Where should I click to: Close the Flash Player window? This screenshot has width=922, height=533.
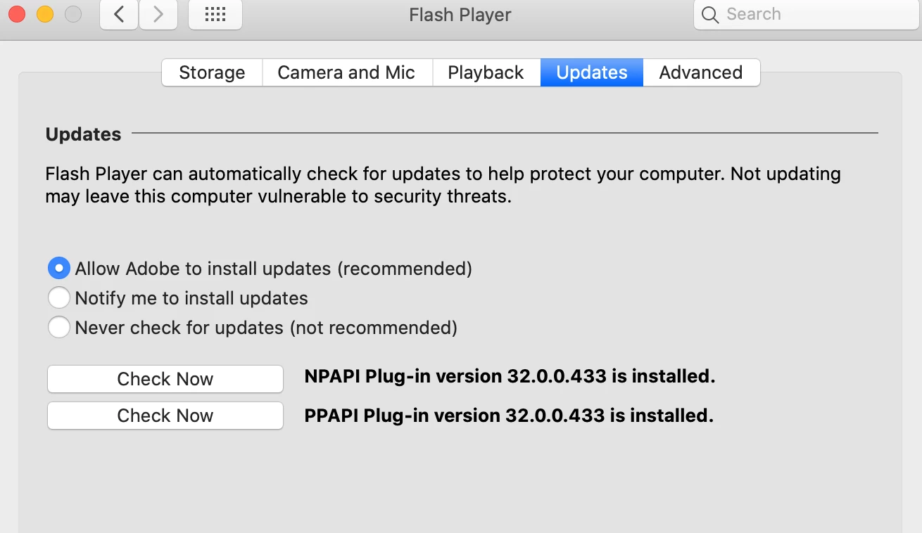[17, 14]
